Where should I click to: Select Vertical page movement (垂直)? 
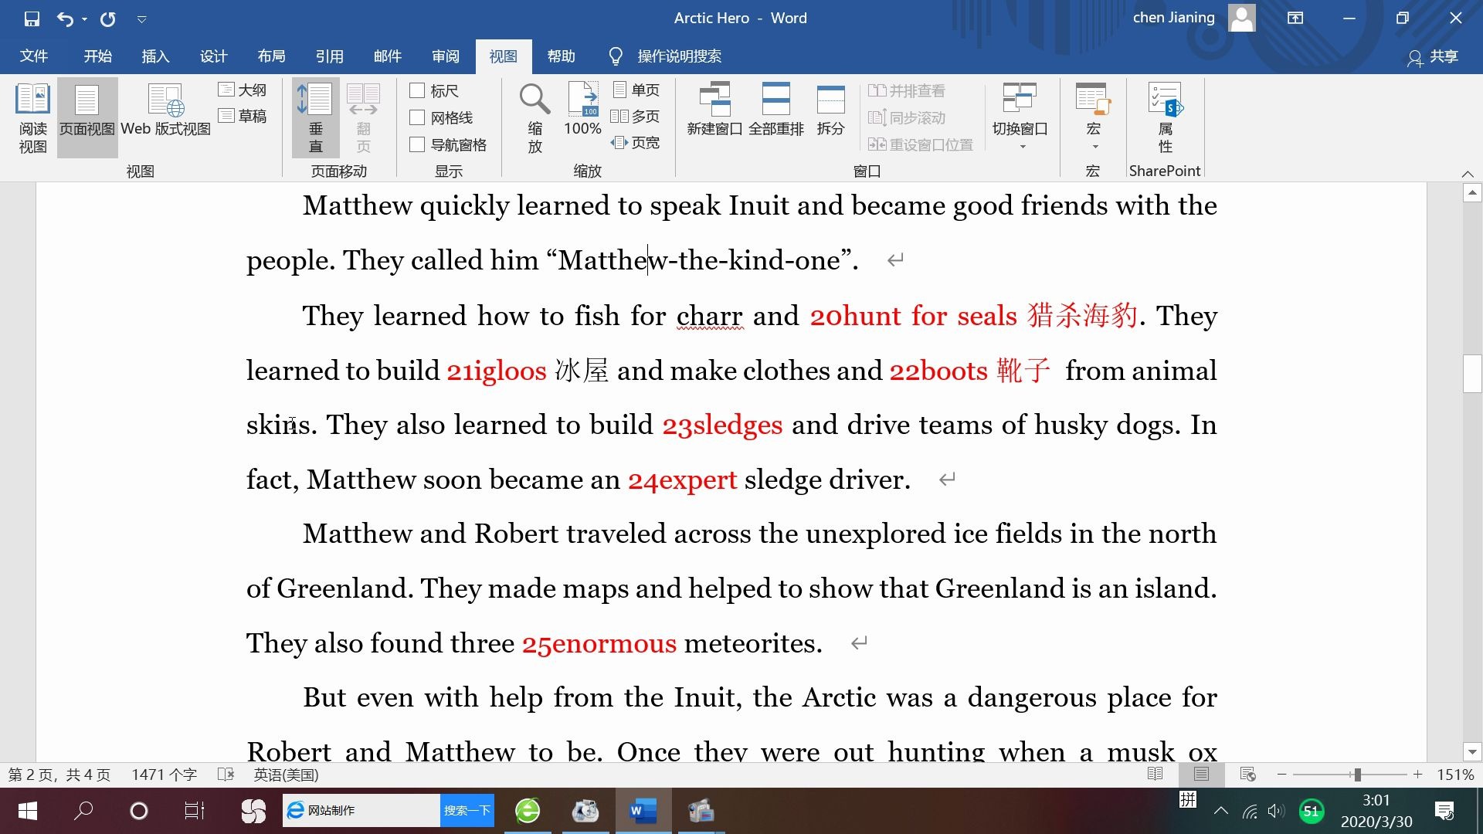tap(315, 118)
